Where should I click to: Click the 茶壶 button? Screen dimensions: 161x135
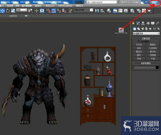(x=139, y=59)
